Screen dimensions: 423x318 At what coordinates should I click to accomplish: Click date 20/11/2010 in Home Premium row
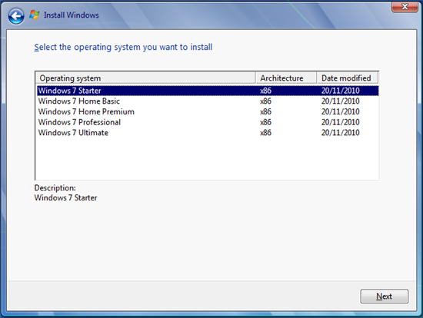[x=341, y=111]
